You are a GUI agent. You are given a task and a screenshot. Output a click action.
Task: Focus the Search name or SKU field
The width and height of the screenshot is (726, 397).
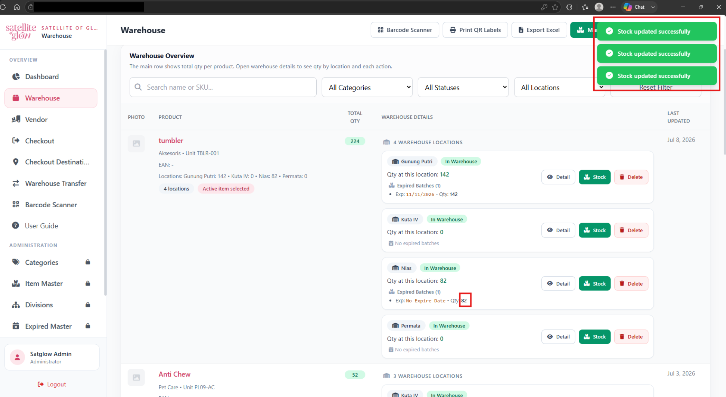(x=223, y=87)
